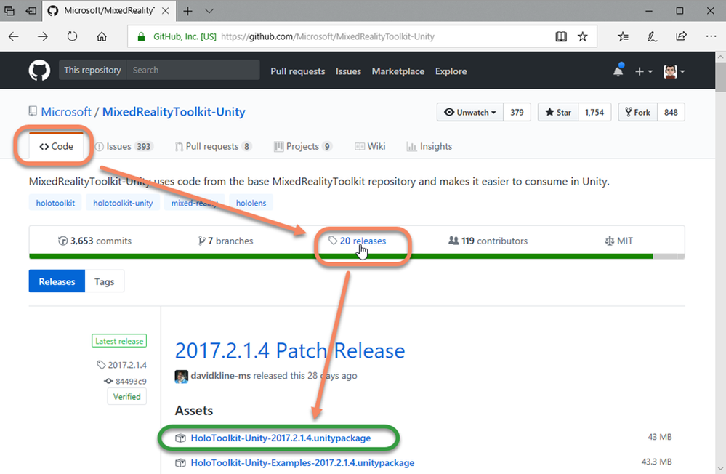Select the Releases button
Screen dimensions: 726x474
57,281
